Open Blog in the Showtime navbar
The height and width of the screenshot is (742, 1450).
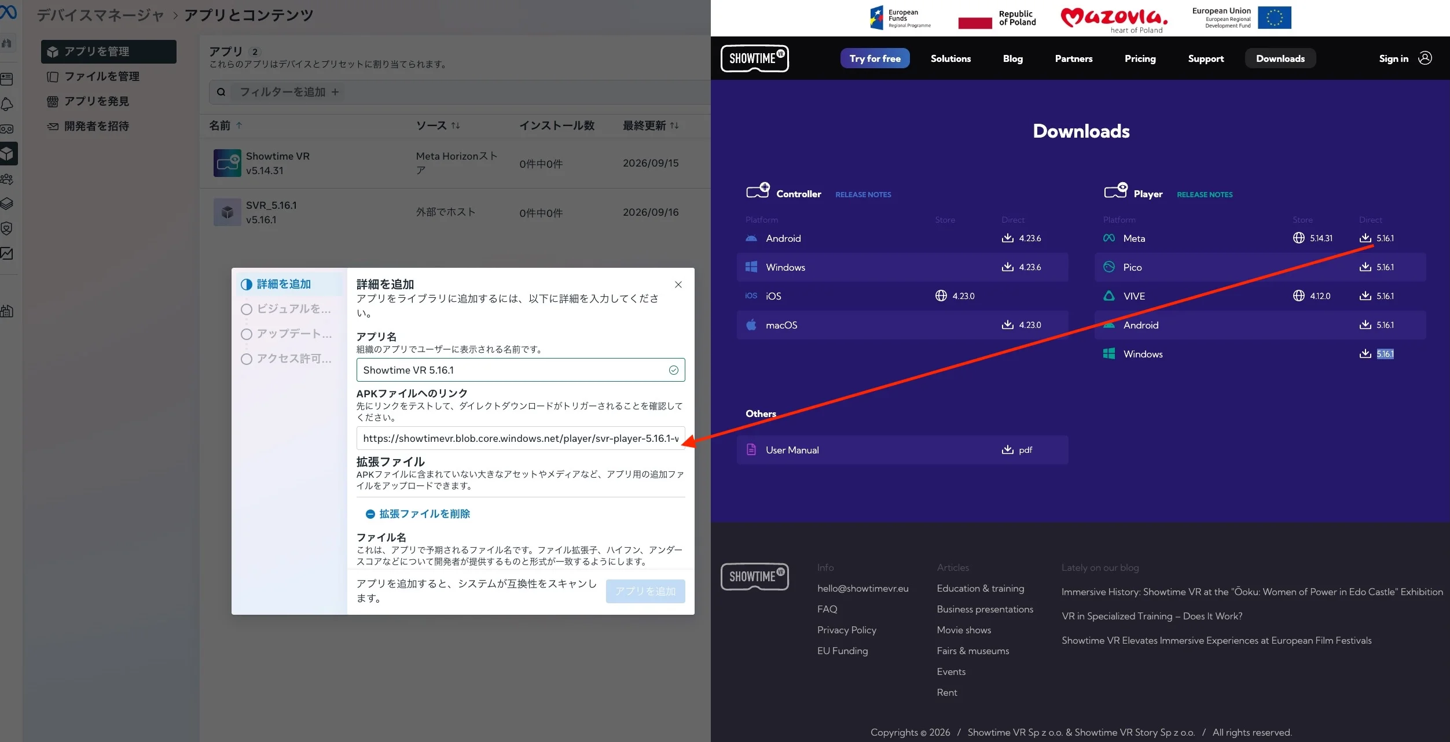click(1013, 58)
